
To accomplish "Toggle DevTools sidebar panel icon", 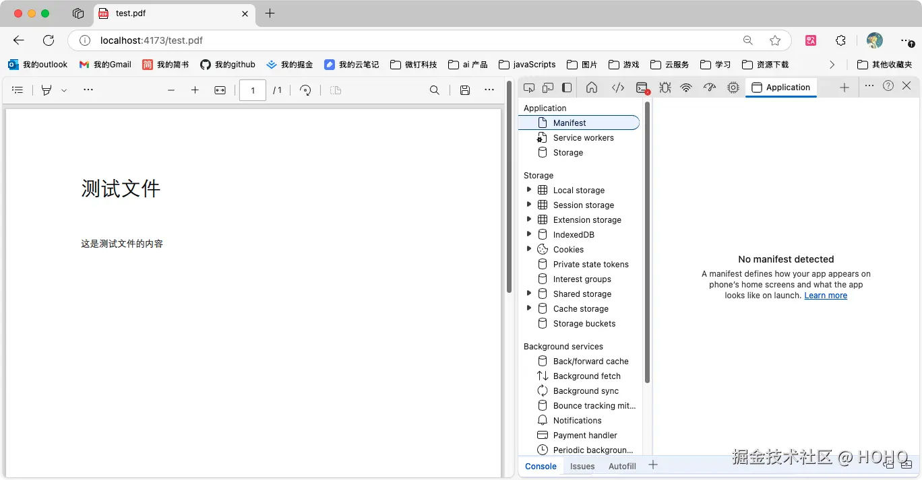I will click(x=567, y=88).
